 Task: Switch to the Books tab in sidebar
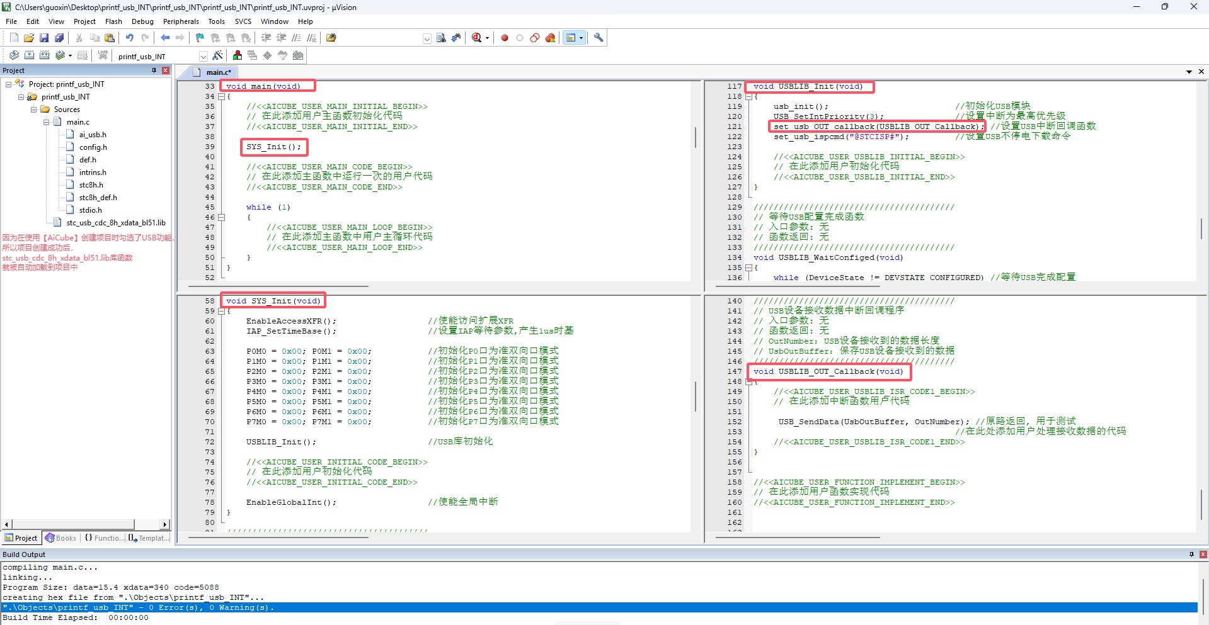tap(60, 538)
